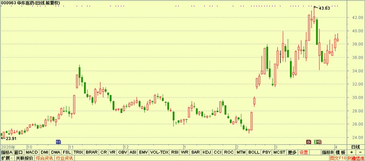This screenshot has height=161, width=365.
Task: Select the VR indicator tab
Action: tap(112, 153)
